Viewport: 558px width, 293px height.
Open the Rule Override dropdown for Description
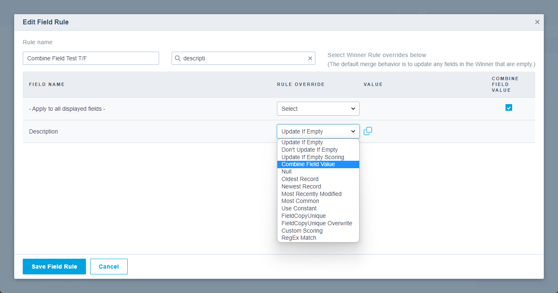pyautogui.click(x=318, y=131)
